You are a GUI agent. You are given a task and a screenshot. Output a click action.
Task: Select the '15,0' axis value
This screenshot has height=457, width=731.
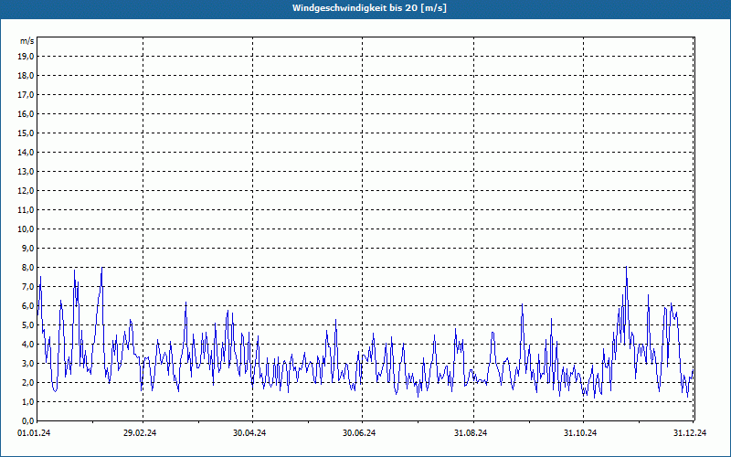coord(26,133)
